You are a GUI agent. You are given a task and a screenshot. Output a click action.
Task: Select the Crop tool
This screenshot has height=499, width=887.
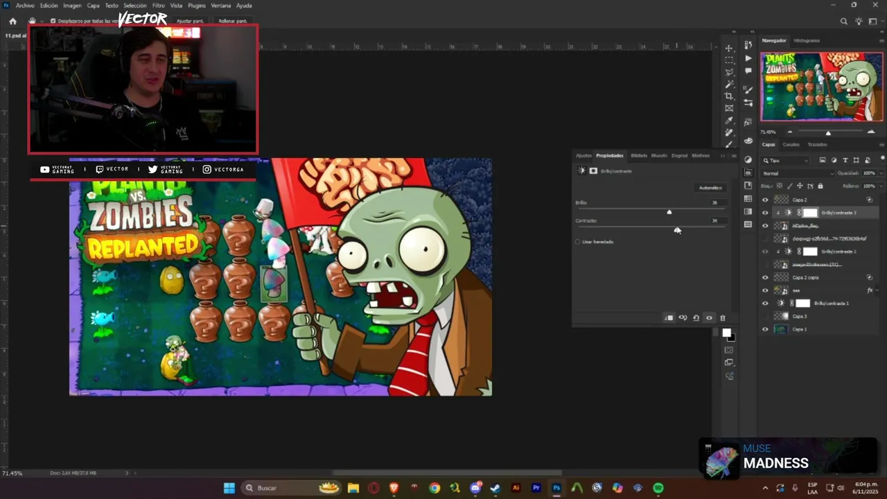click(x=729, y=96)
